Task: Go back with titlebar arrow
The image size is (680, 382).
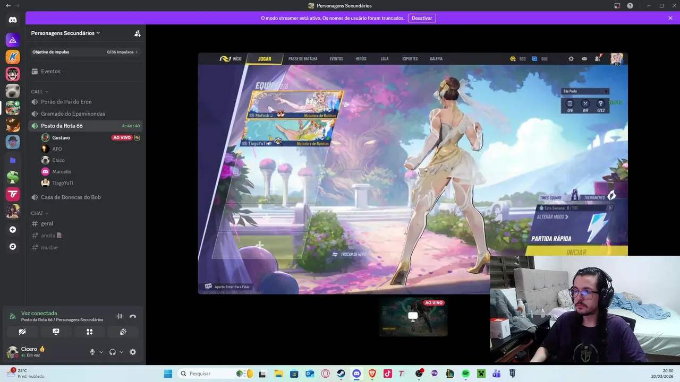Action: [x=8, y=6]
